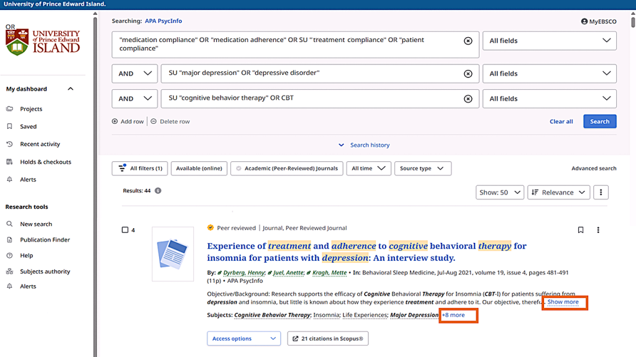This screenshot has width=636, height=357.
Task: Open the results toolbar more options icon
Action: click(600, 192)
